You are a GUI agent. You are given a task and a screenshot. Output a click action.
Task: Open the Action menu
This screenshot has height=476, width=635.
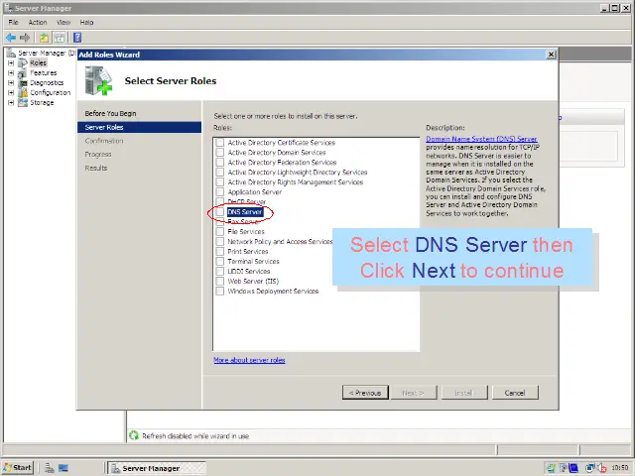point(38,22)
